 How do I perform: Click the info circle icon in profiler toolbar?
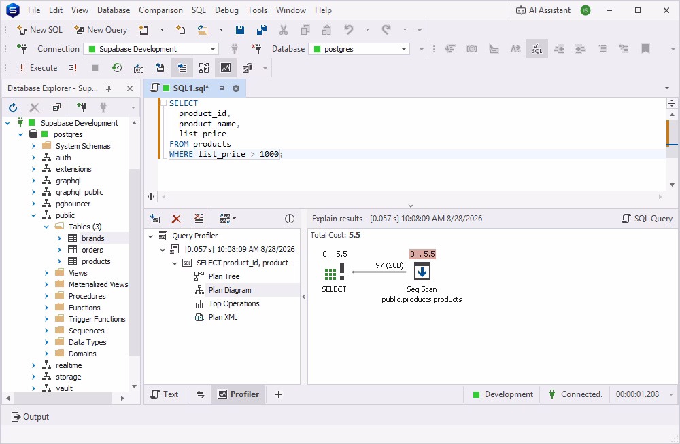290,219
